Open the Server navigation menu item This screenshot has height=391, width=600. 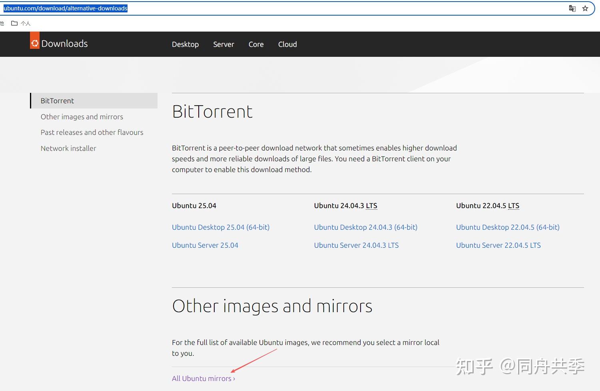point(223,44)
